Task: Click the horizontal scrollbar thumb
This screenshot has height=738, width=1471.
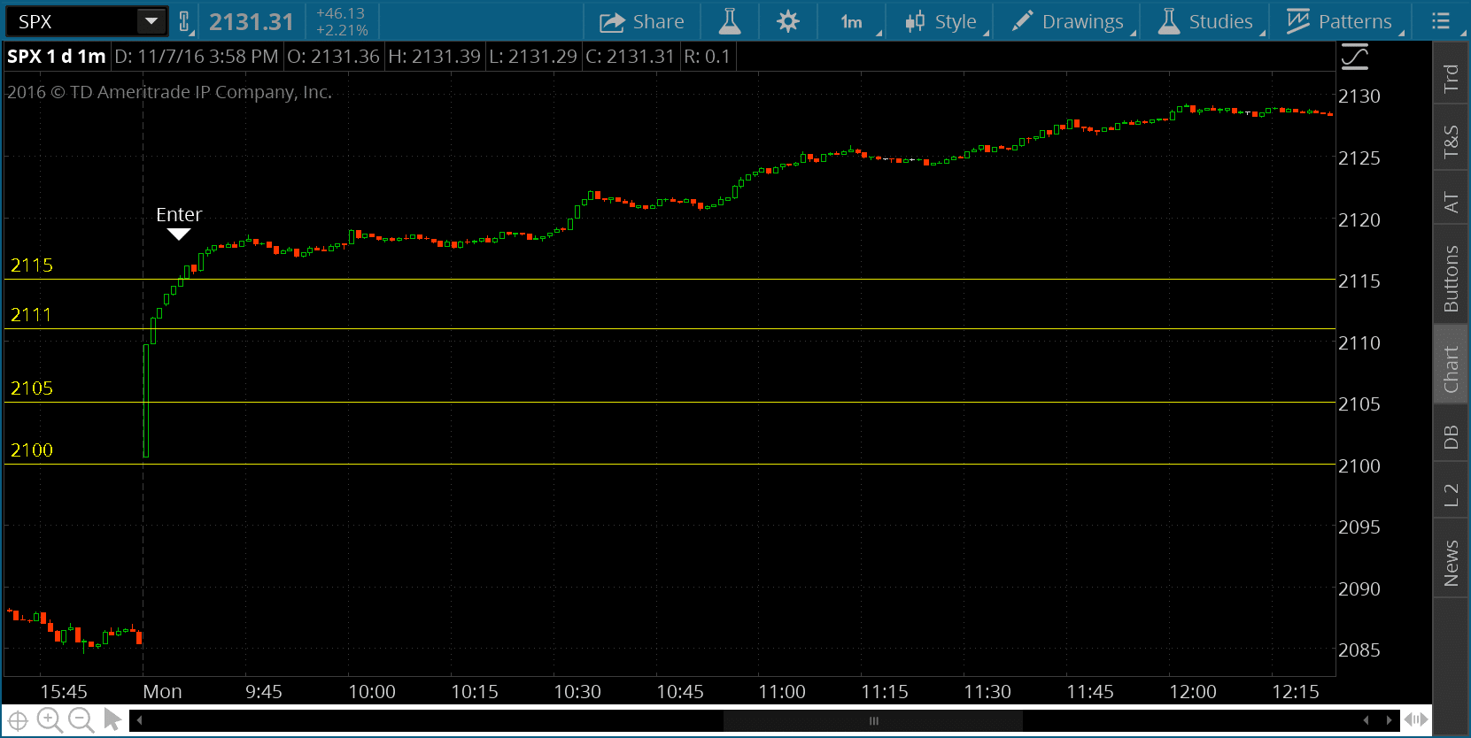Action: click(x=873, y=720)
